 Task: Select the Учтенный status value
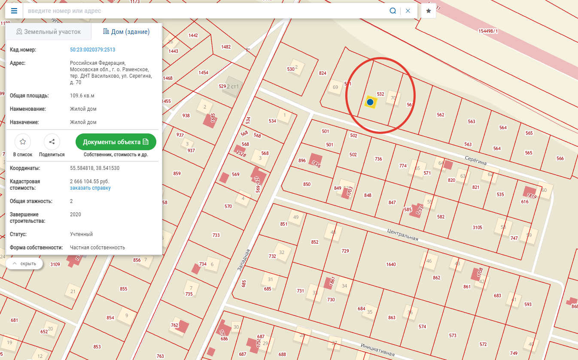tap(82, 234)
